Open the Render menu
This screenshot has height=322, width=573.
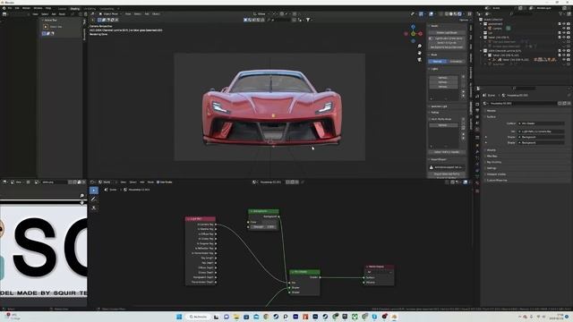pyautogui.click(x=26, y=8)
